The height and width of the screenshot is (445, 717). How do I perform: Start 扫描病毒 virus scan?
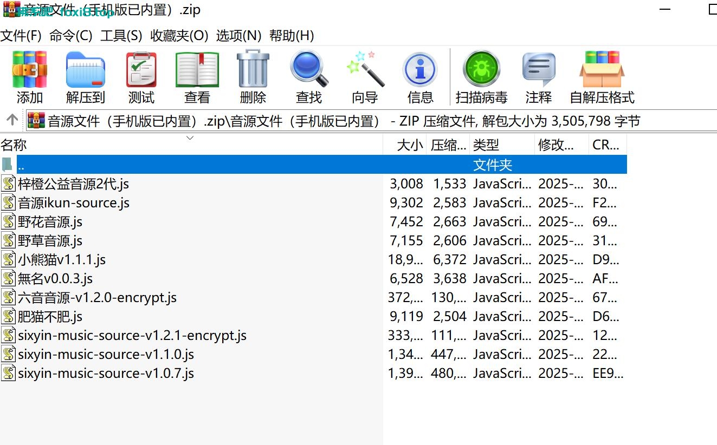[x=481, y=76]
